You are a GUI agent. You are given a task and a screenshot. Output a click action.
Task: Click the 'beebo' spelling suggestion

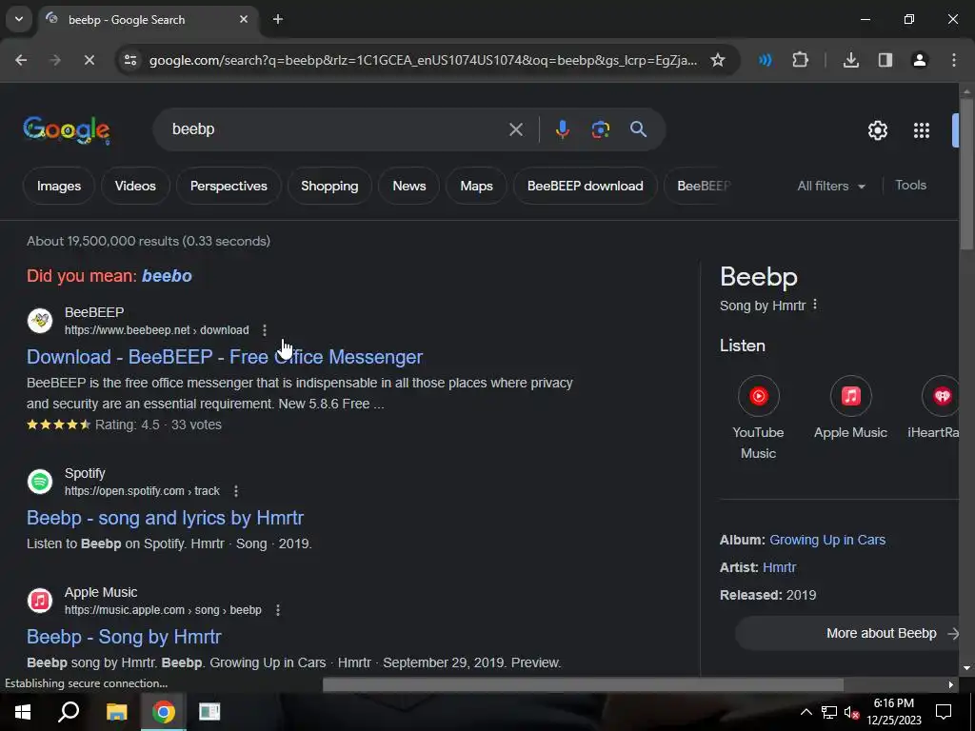point(167,276)
